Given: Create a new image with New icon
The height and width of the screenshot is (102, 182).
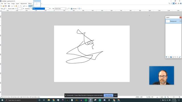Looking at the screenshot, I should 1,6.
